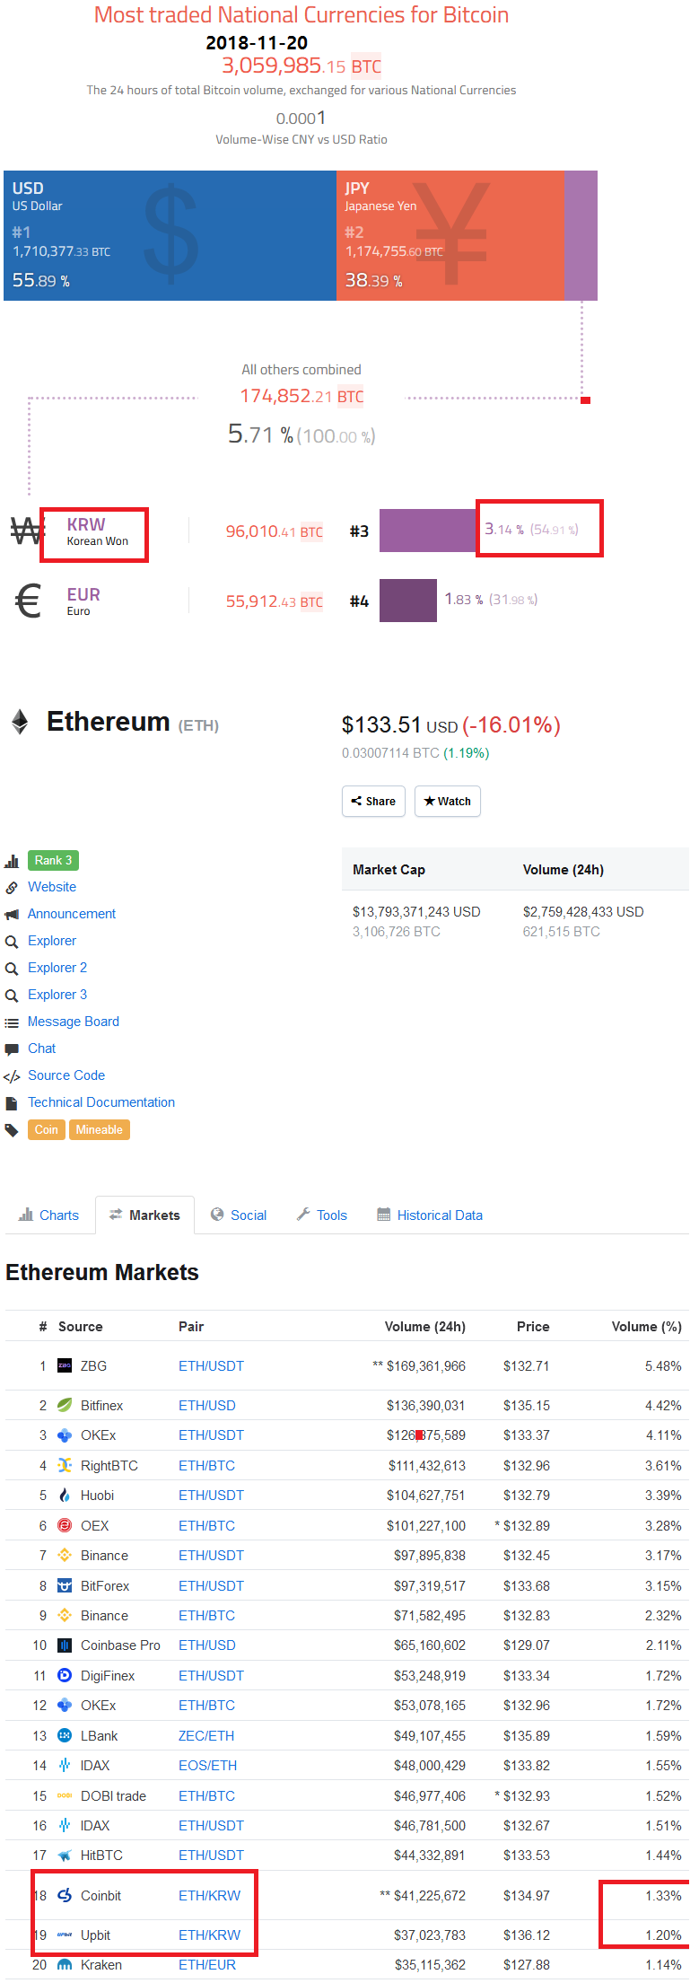699x1983 pixels.
Task: Sort by the Pair column header
Action: (191, 1326)
